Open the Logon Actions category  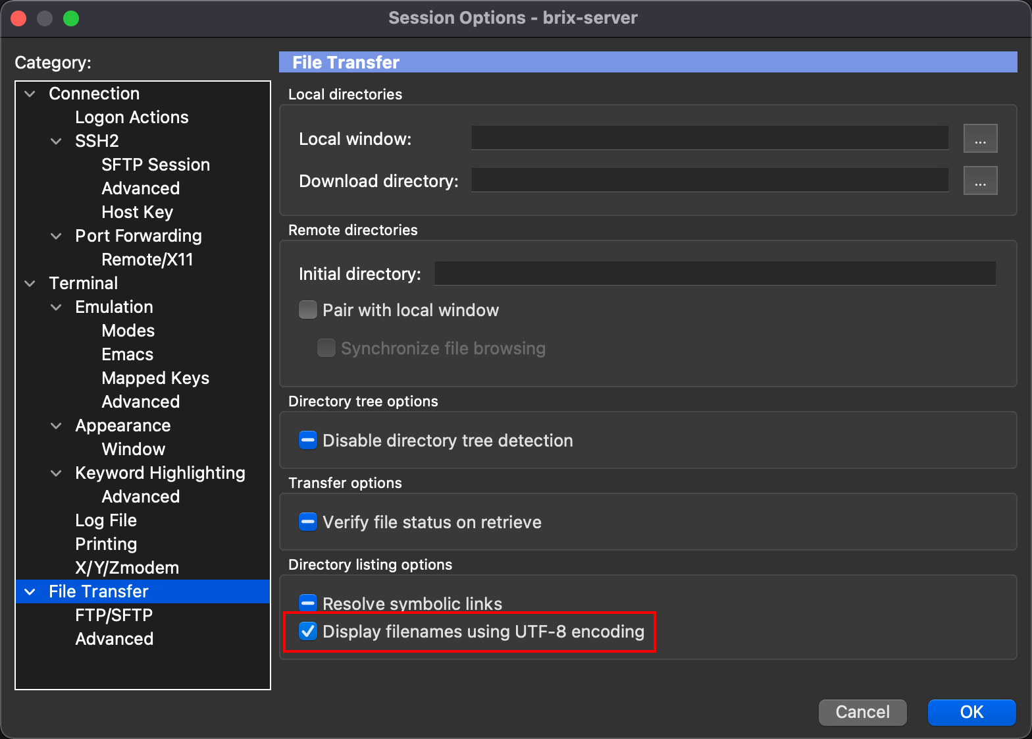pyautogui.click(x=132, y=117)
